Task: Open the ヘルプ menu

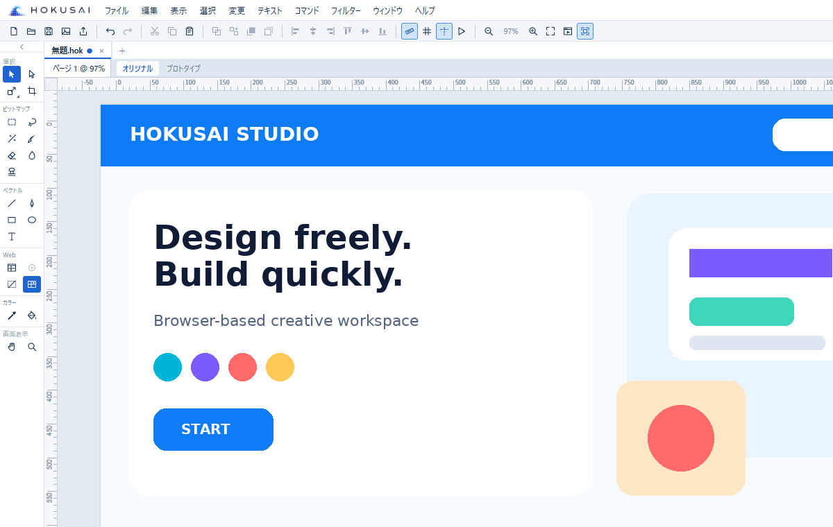Action: click(x=425, y=11)
